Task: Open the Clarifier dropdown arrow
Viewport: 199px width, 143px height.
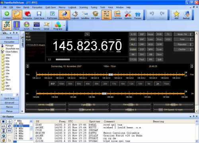Action: point(192,49)
